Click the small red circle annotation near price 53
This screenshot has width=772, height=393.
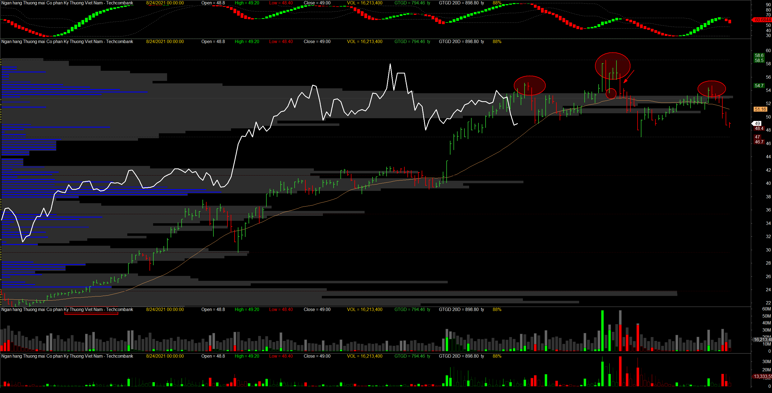coord(611,94)
